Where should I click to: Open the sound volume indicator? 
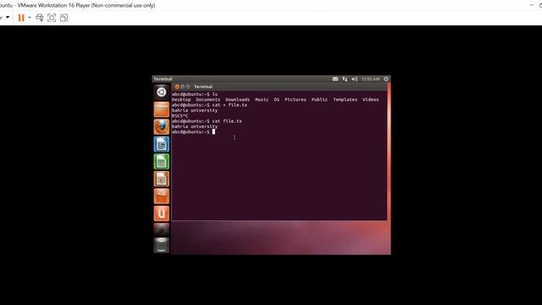pyautogui.click(x=354, y=79)
